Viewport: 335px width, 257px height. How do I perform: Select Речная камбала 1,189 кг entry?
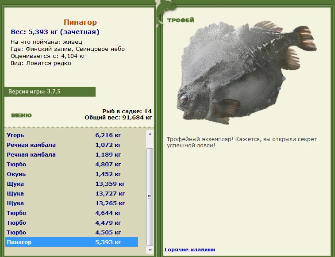[x=72, y=155]
